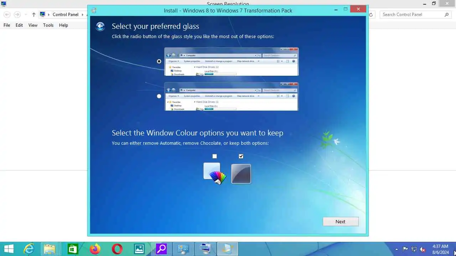Viewport: 456px width, 256px height.
Task: Open Action Center flag icon
Action: tap(405, 249)
